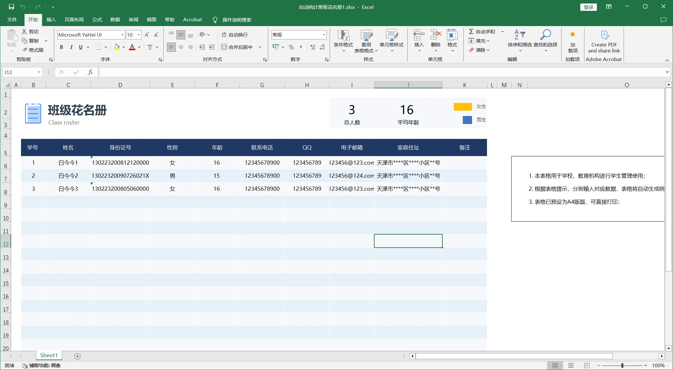
Task: Click the Insert Function fx icon
Action: 90,72
